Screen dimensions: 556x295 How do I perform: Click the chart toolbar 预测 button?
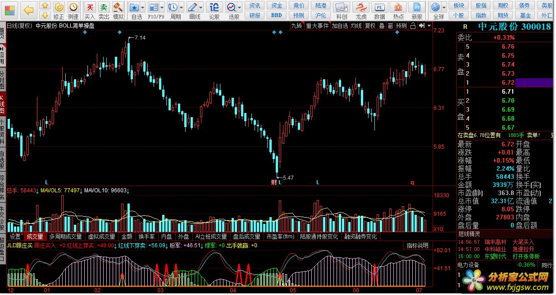coord(401,26)
